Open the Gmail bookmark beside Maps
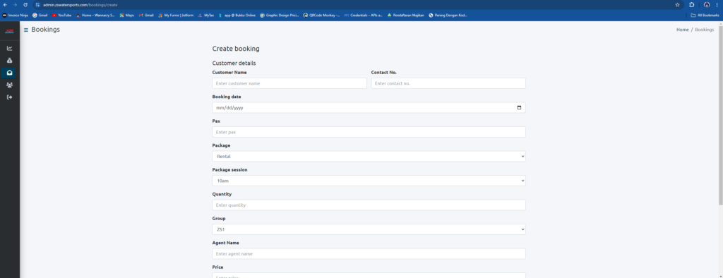The height and width of the screenshot is (278, 723). [146, 16]
